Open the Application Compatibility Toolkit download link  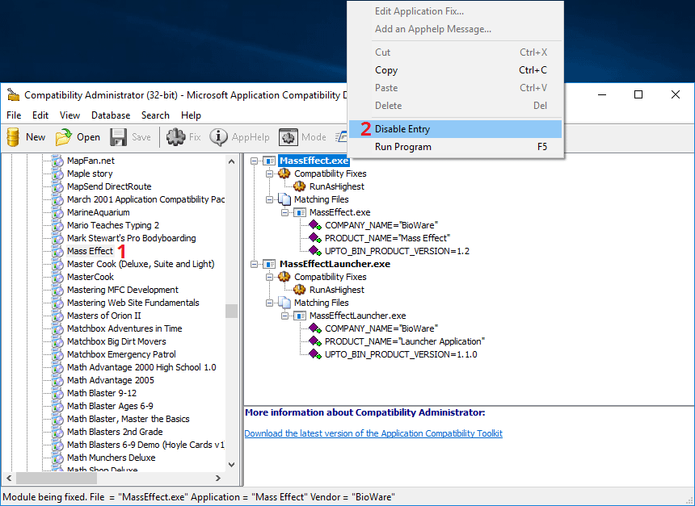(373, 433)
